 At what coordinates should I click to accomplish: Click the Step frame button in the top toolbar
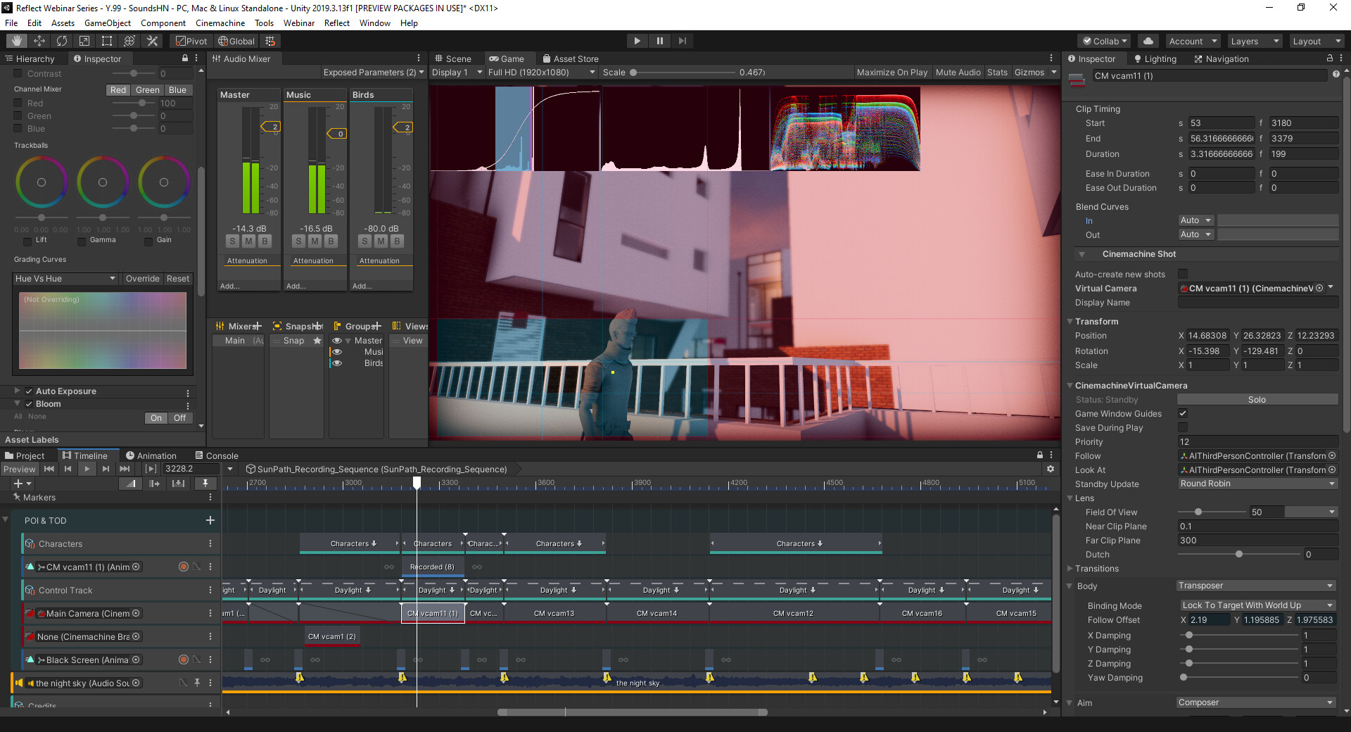682,41
